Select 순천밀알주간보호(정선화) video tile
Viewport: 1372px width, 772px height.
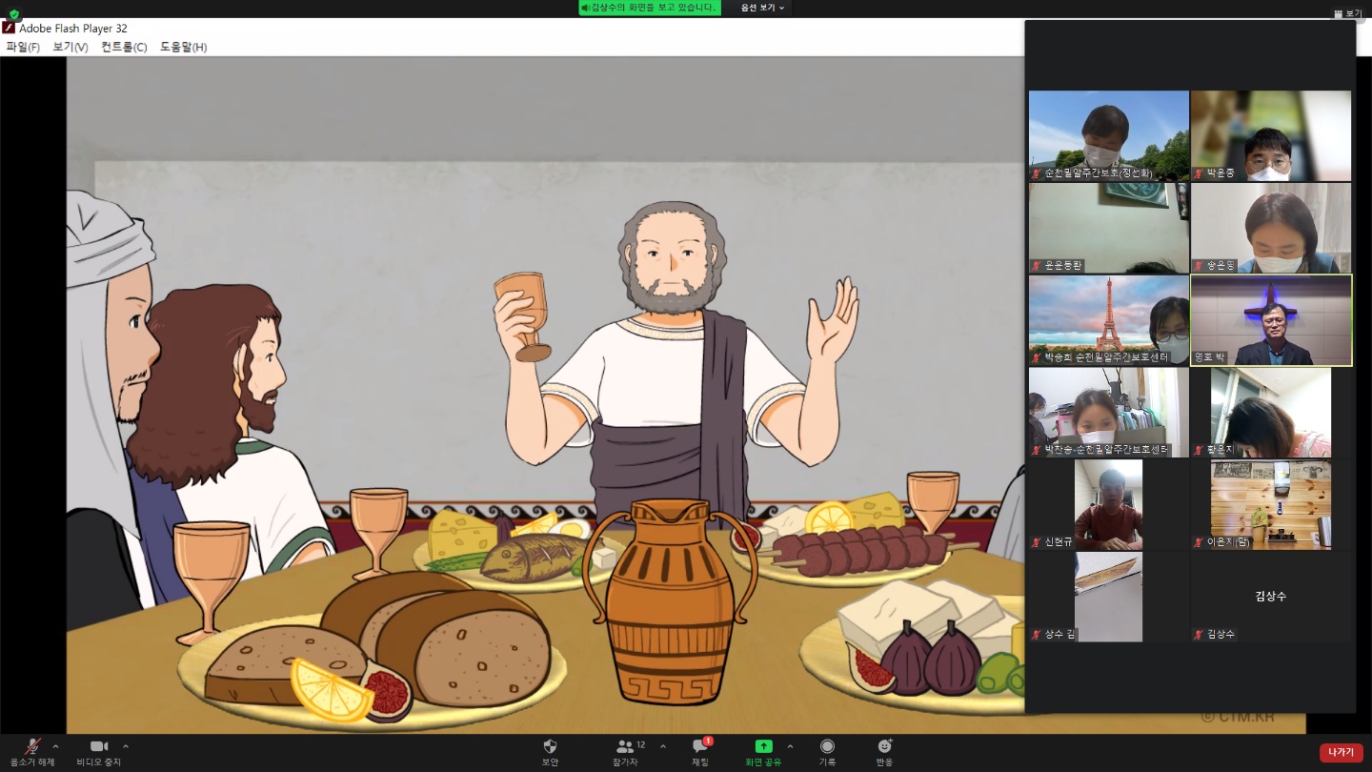coord(1109,135)
